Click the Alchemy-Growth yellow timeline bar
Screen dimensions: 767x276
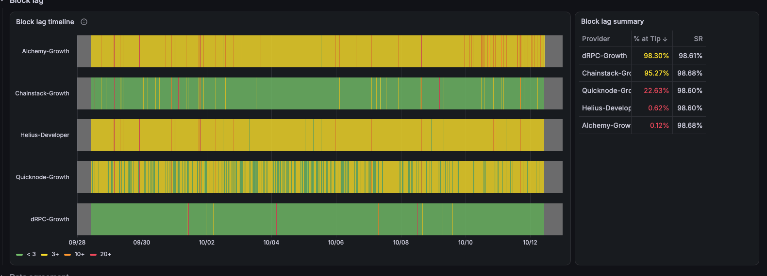(x=317, y=51)
